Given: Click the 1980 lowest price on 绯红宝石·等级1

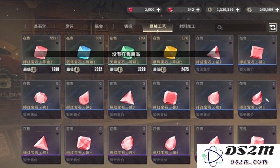Looking at the screenshot, I should (x=55, y=69).
